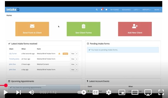Screen dimensions: 168x98
Task: Enable miniplayer mode
Action: pos(122,92)
